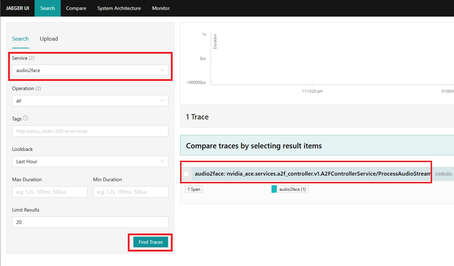
Task: Go to the Monitor tab
Action: point(161,8)
